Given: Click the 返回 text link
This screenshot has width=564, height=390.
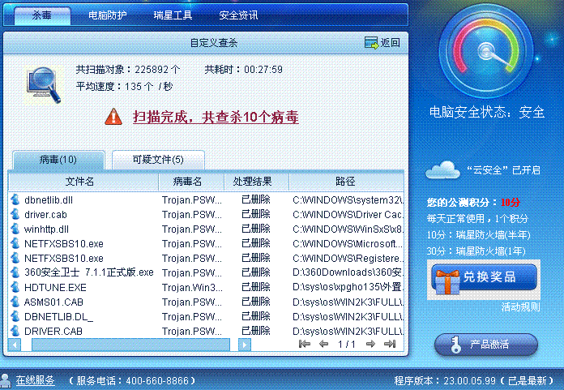Looking at the screenshot, I should (391, 42).
